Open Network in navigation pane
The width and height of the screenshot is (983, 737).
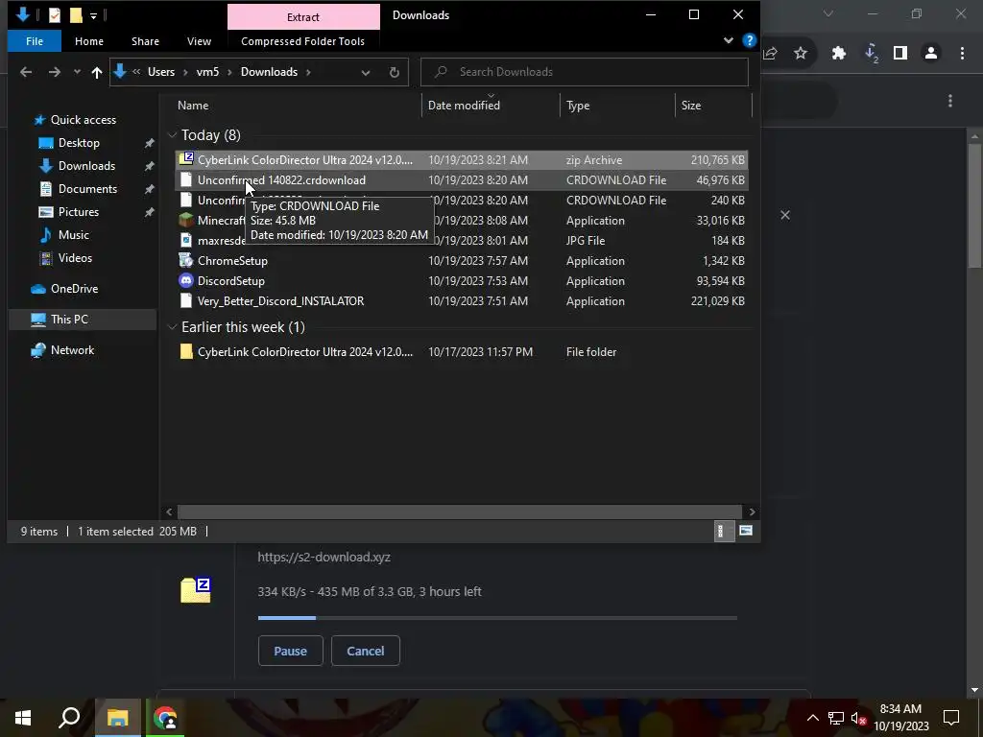coord(72,349)
